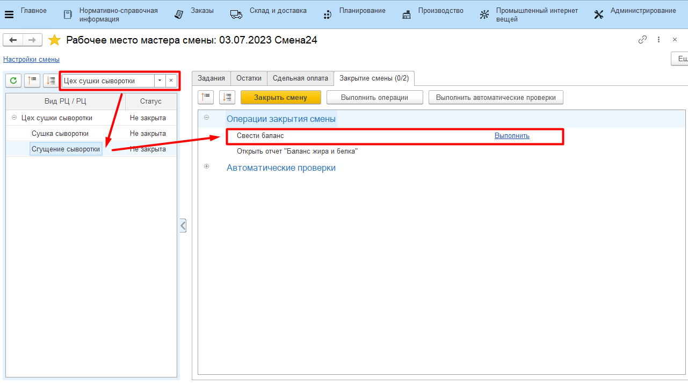688x385 pixels.
Task: Switch to the Задания tab
Action: pos(211,78)
